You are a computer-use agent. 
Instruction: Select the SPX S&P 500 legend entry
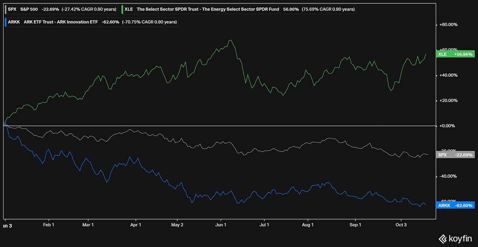[x=61, y=9]
